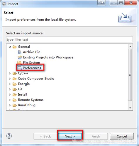139x146 pixels.
Task: Select Existing Projects into Workspace entry
Action: (48, 57)
